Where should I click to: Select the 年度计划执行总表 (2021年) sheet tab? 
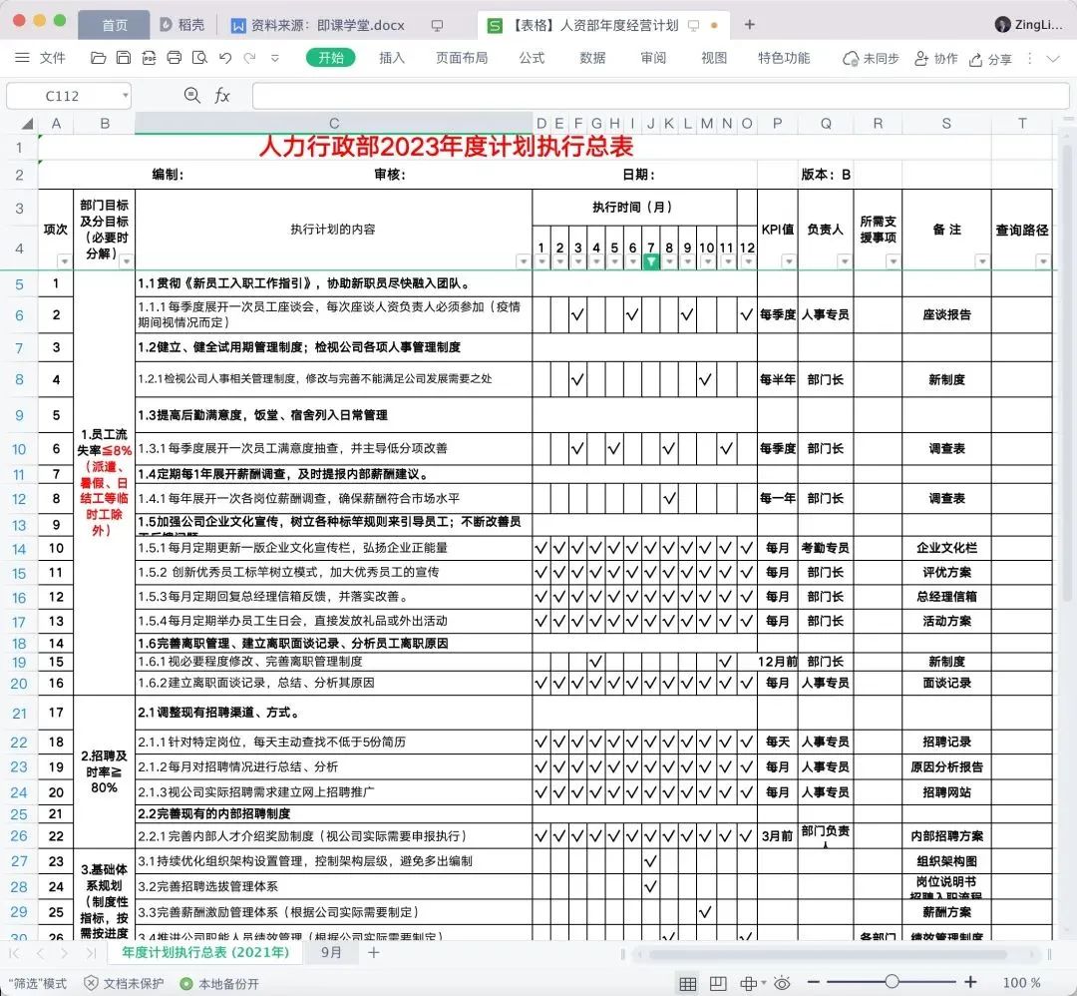pos(205,953)
